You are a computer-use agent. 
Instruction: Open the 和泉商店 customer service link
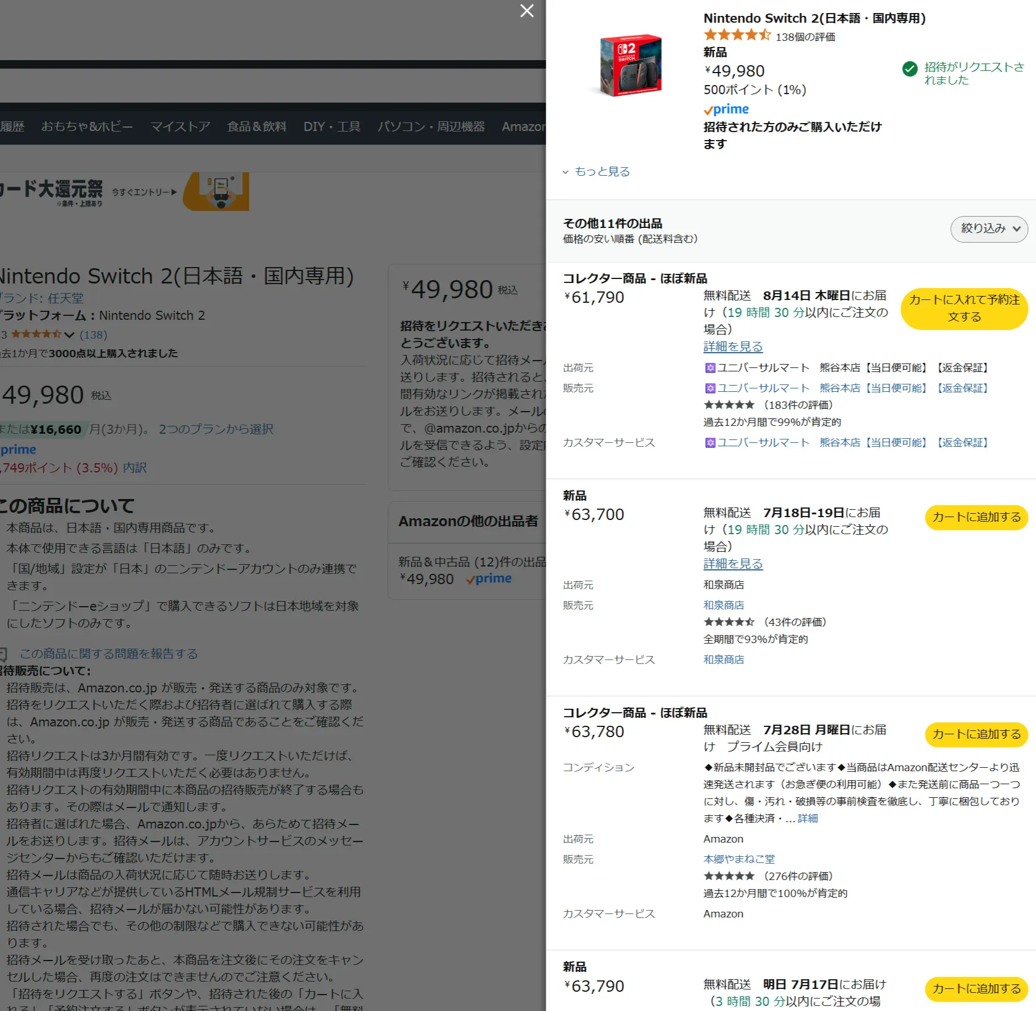(x=723, y=659)
